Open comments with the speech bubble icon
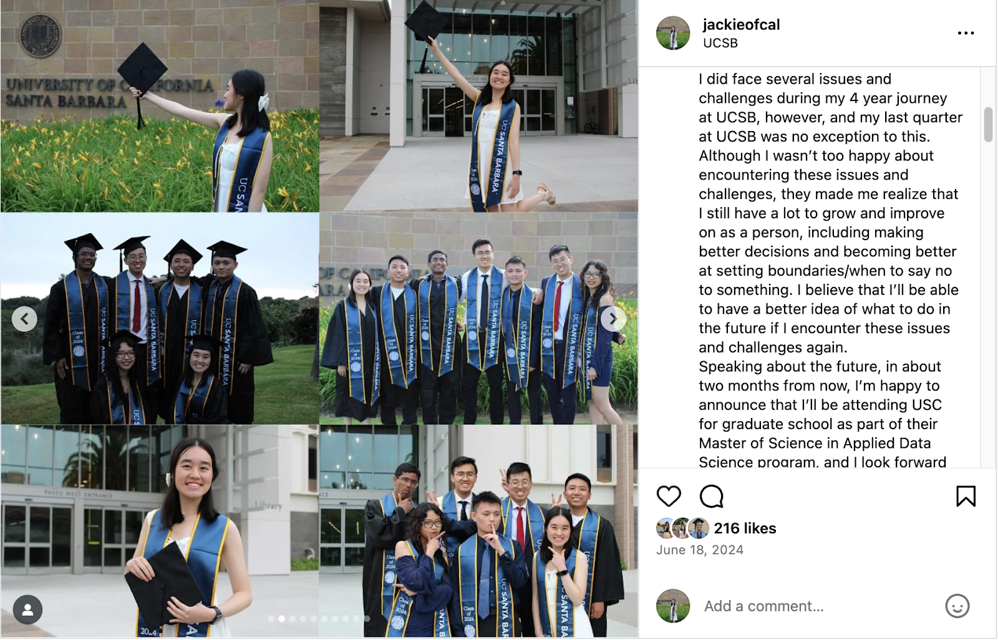Image resolution: width=998 pixels, height=640 pixels. [x=711, y=497]
